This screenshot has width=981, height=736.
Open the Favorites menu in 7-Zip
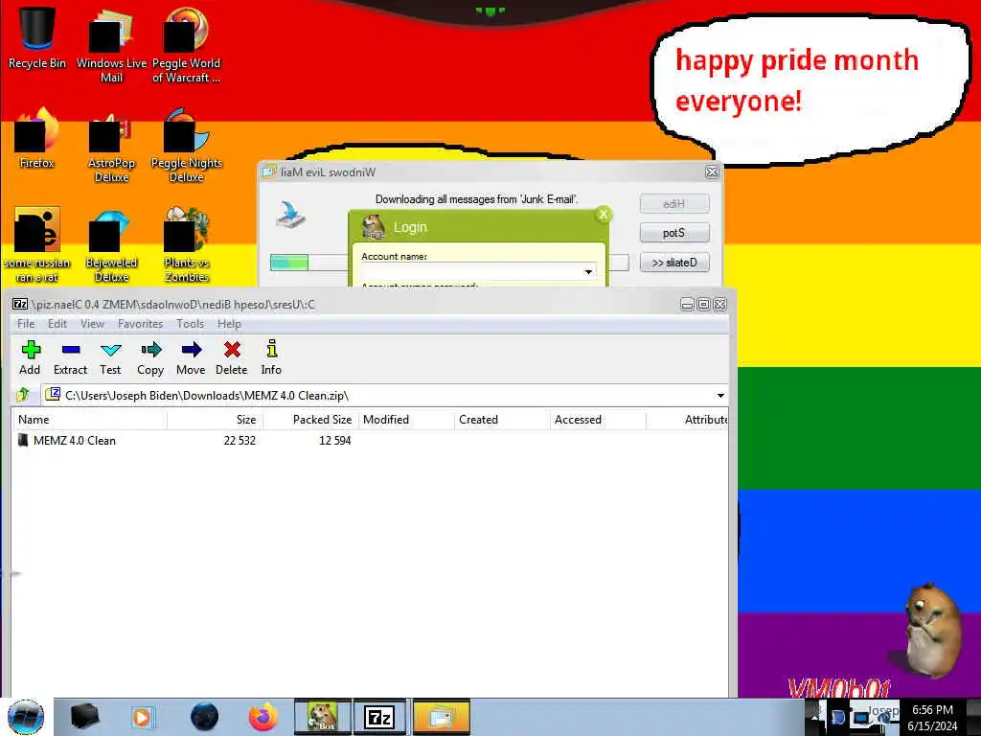(x=140, y=324)
